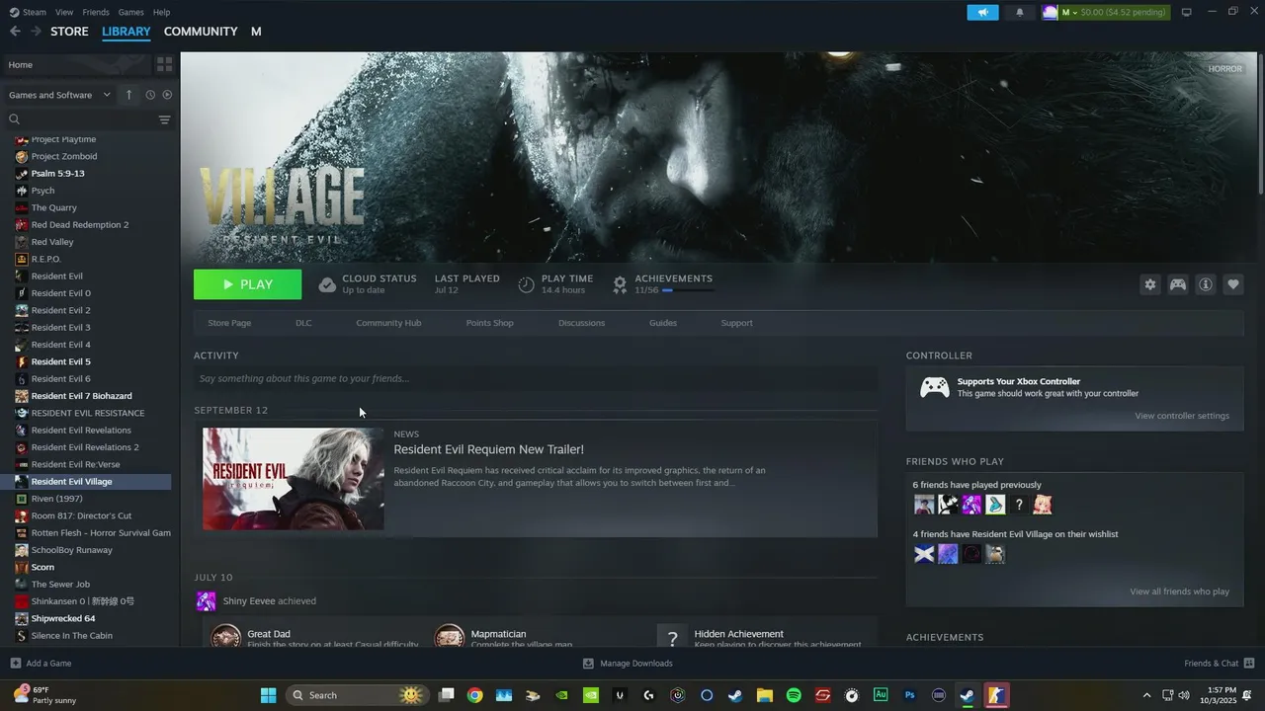Open Photoshop from the taskbar
Screen dimensions: 1265x711
click(909, 695)
